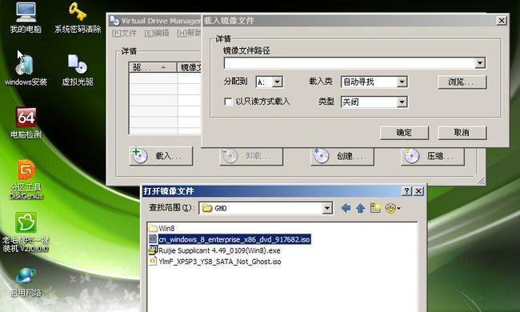Open the [F]文件 menu
The image size is (520, 312).
click(x=124, y=33)
